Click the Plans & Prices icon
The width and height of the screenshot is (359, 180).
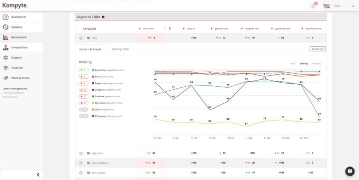[5, 78]
